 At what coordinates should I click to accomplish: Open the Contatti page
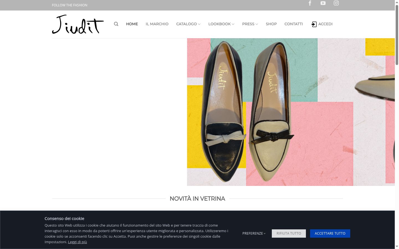294,24
